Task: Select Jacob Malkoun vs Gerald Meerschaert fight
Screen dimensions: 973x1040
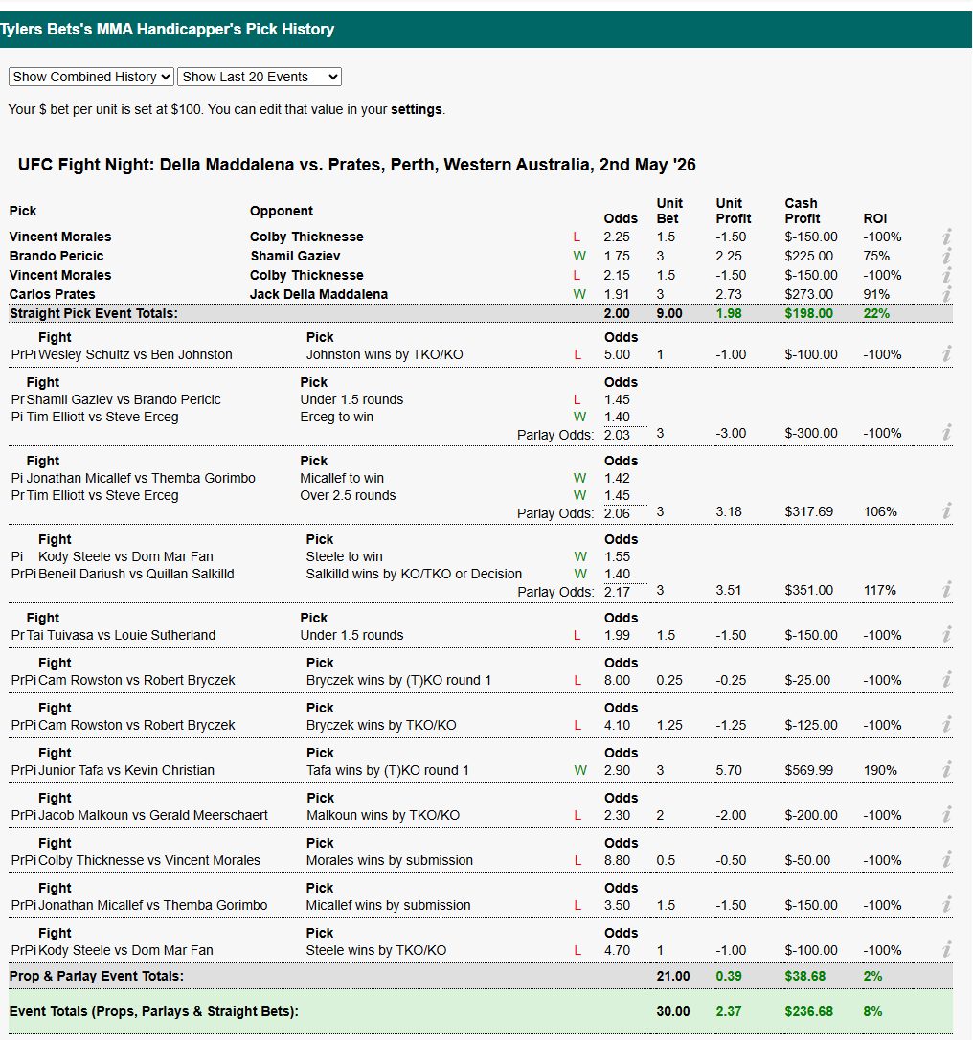Action: click(x=153, y=815)
